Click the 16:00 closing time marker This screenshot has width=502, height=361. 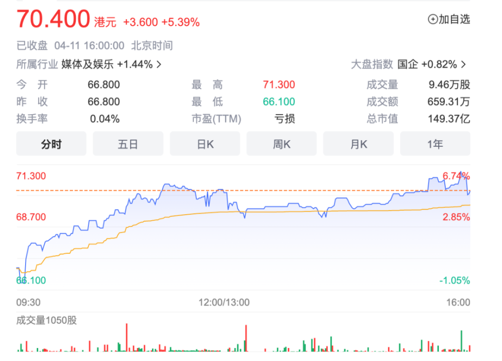pyautogui.click(x=458, y=302)
